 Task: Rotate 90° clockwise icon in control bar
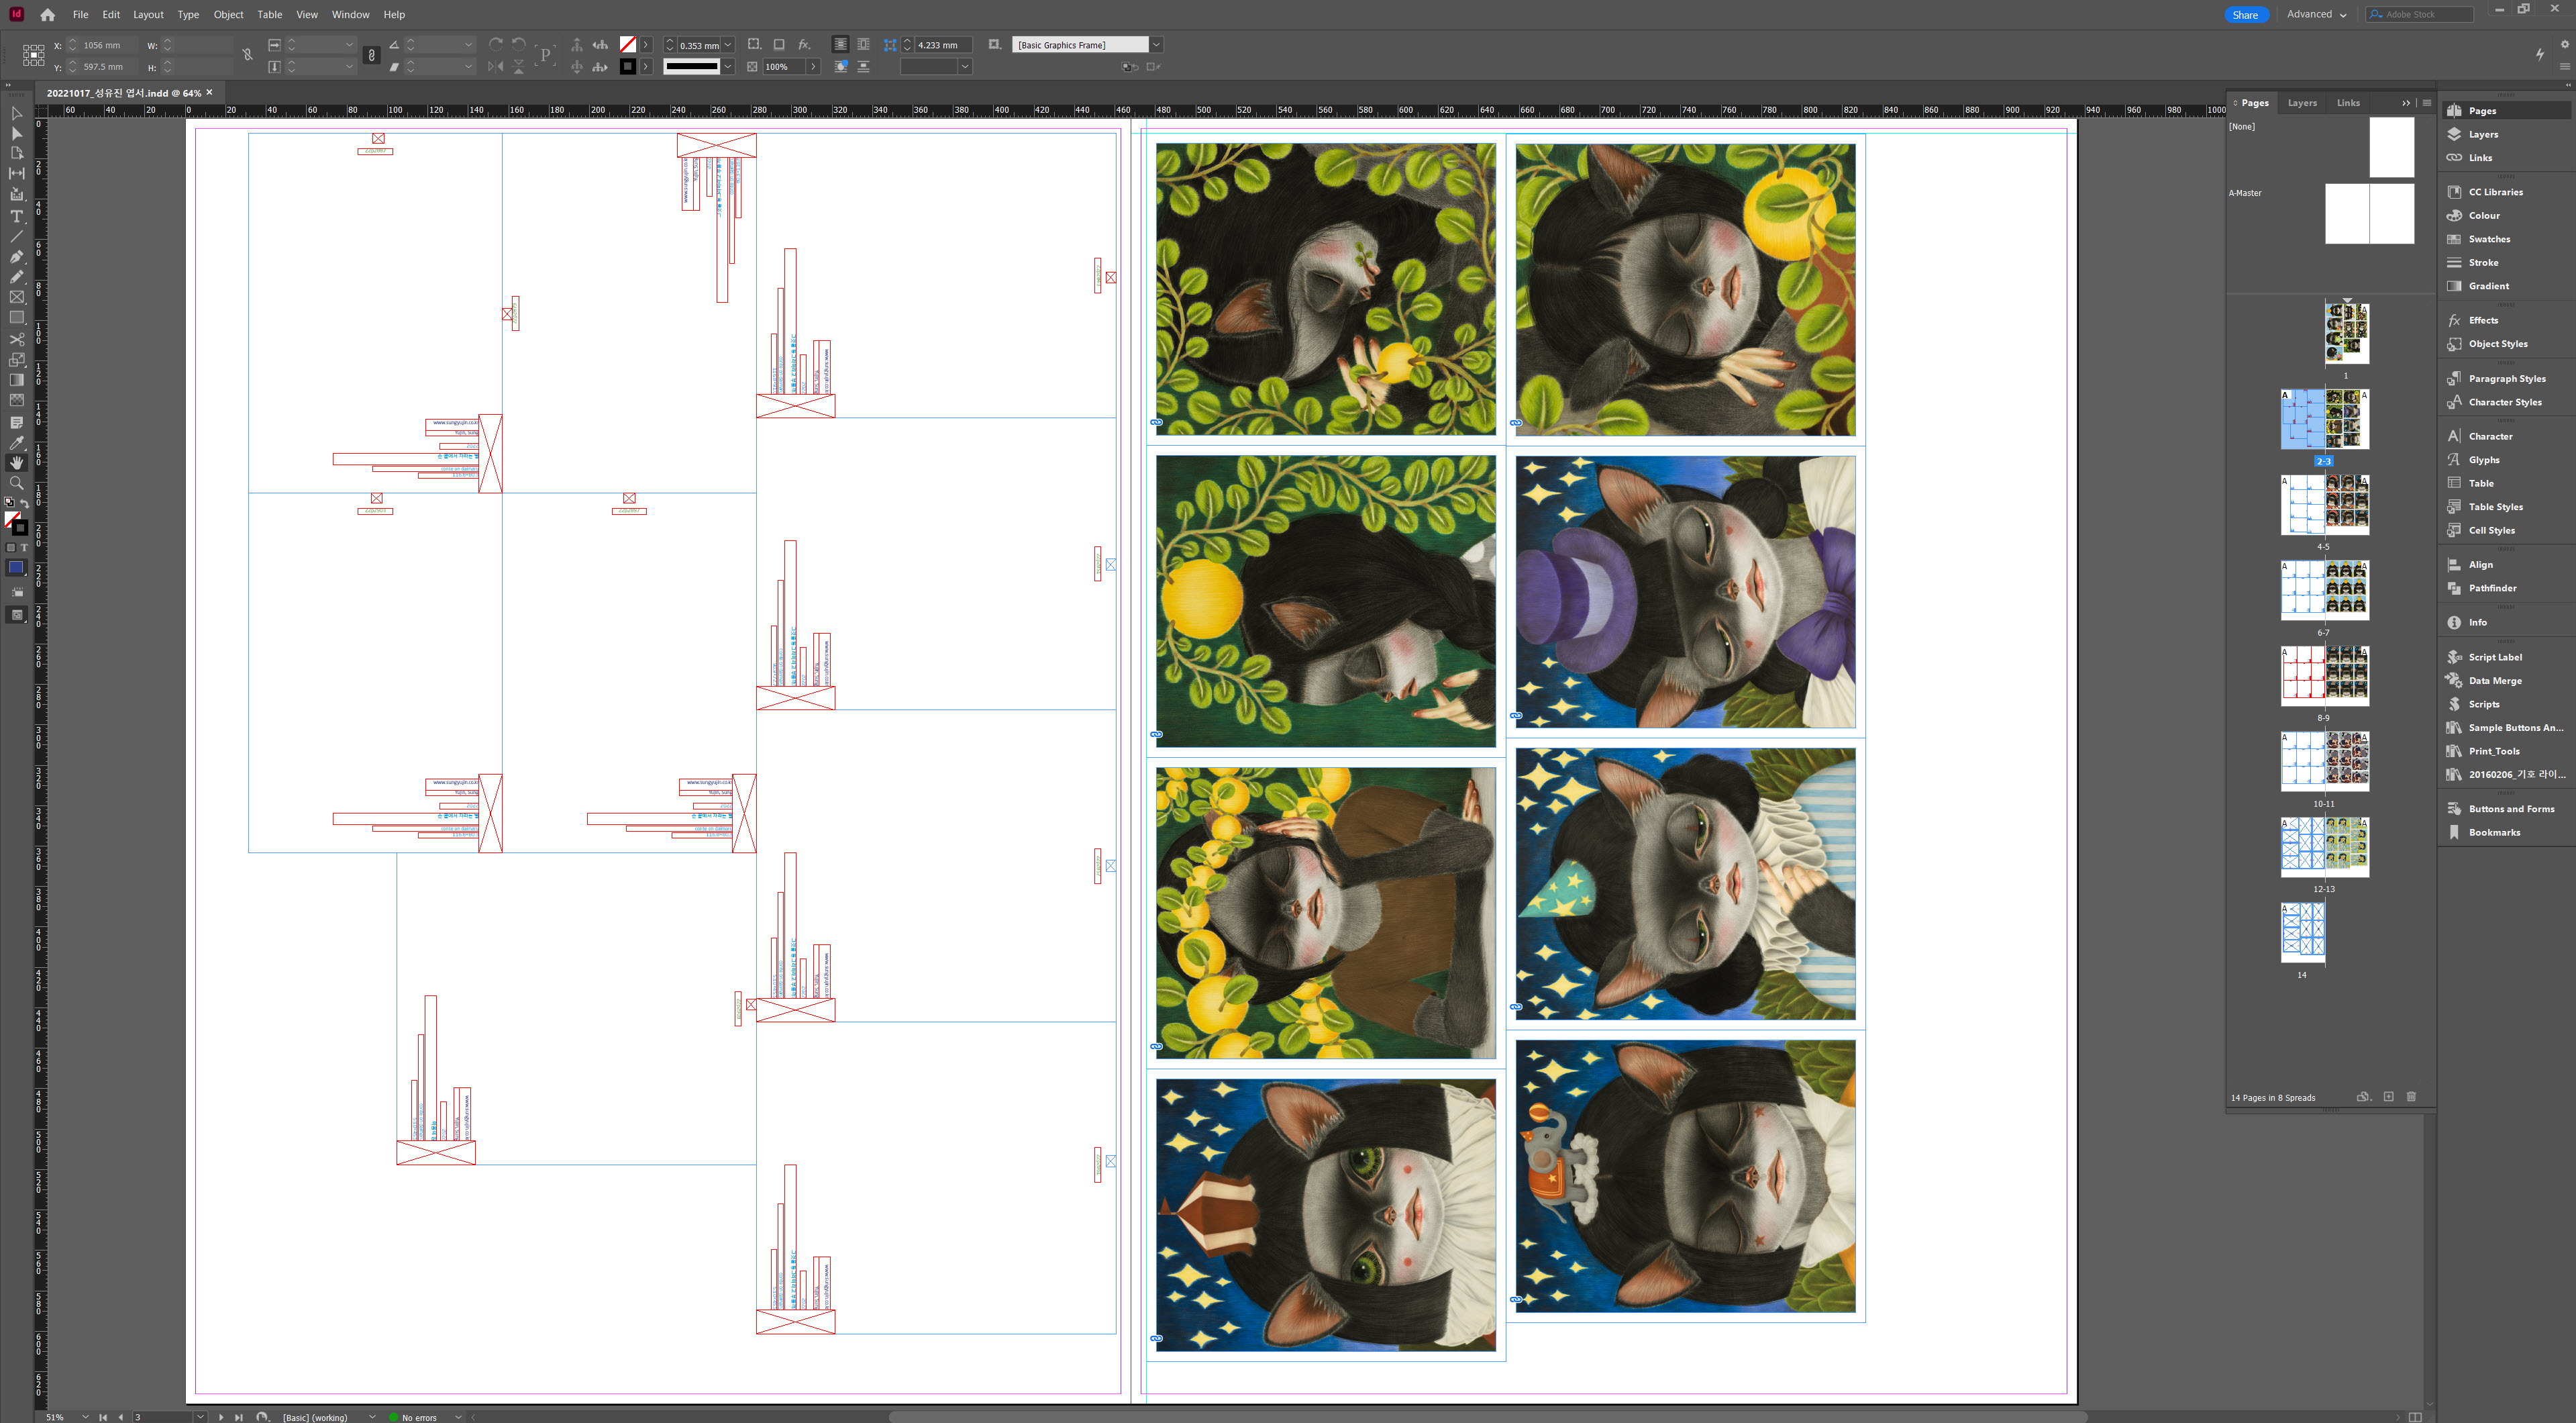(496, 44)
